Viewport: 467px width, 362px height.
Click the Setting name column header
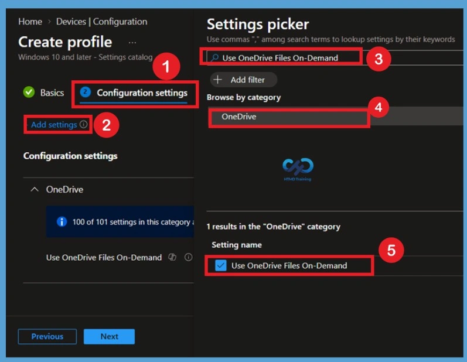tap(237, 245)
